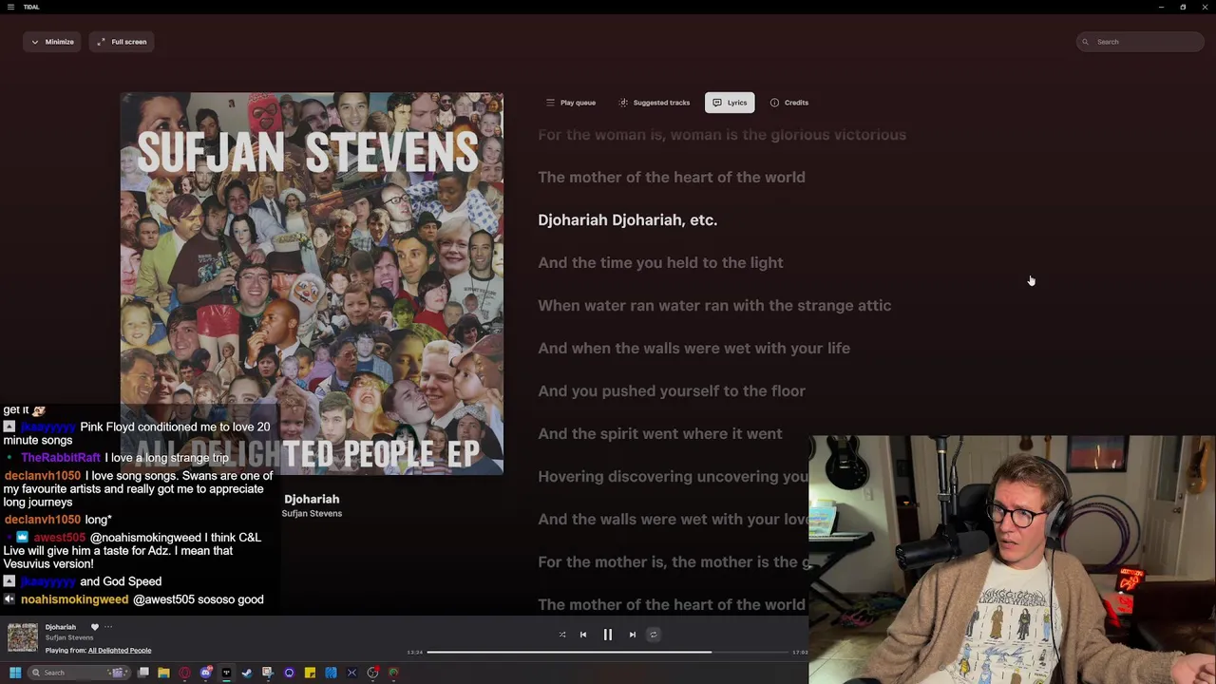Jump to lyric 'And the time you held to the light'
Screen dimensions: 1216x684
661,262
